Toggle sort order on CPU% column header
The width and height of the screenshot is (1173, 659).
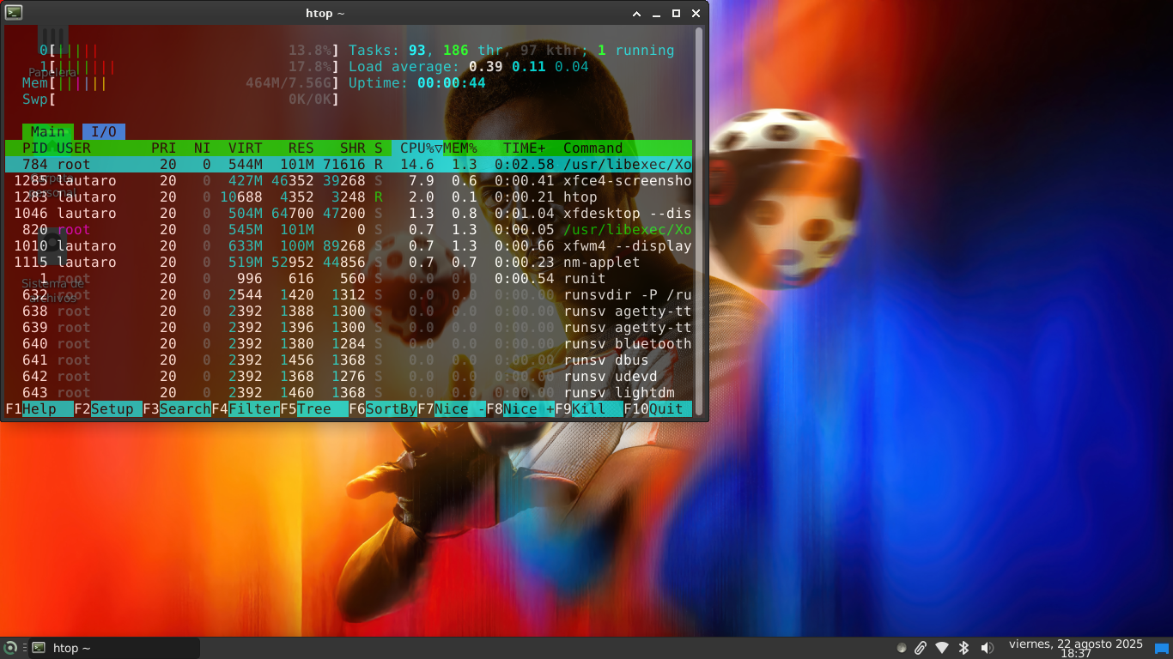click(417, 148)
